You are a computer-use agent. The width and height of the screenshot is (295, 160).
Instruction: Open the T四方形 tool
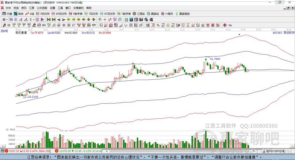coord(91,14)
